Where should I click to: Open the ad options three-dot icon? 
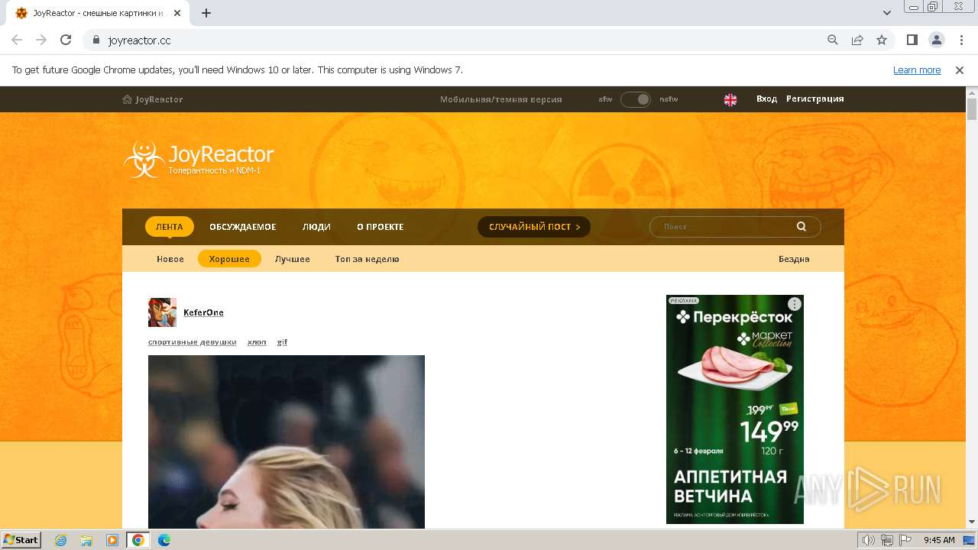795,304
